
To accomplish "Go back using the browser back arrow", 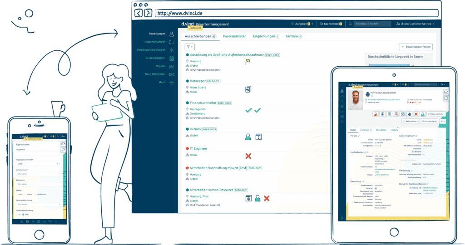I will coord(139,13).
